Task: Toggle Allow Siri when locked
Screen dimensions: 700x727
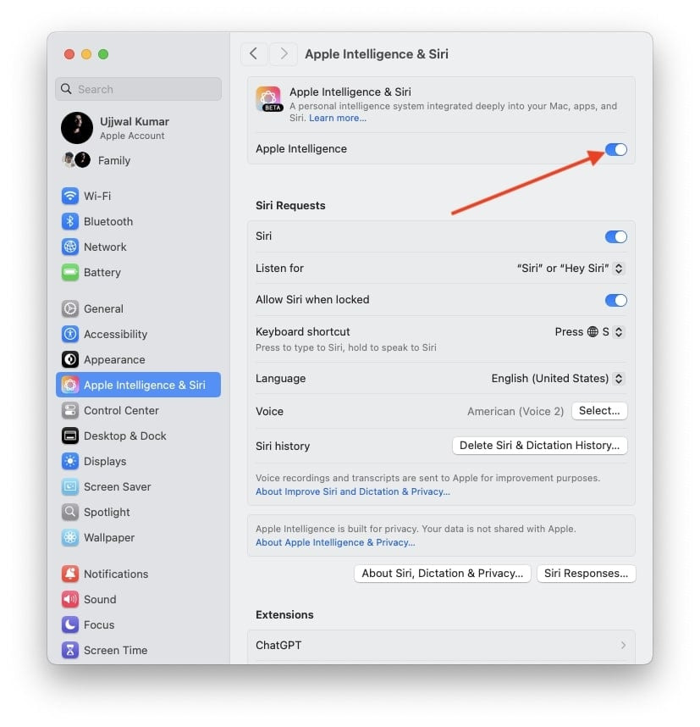Action: (x=615, y=300)
